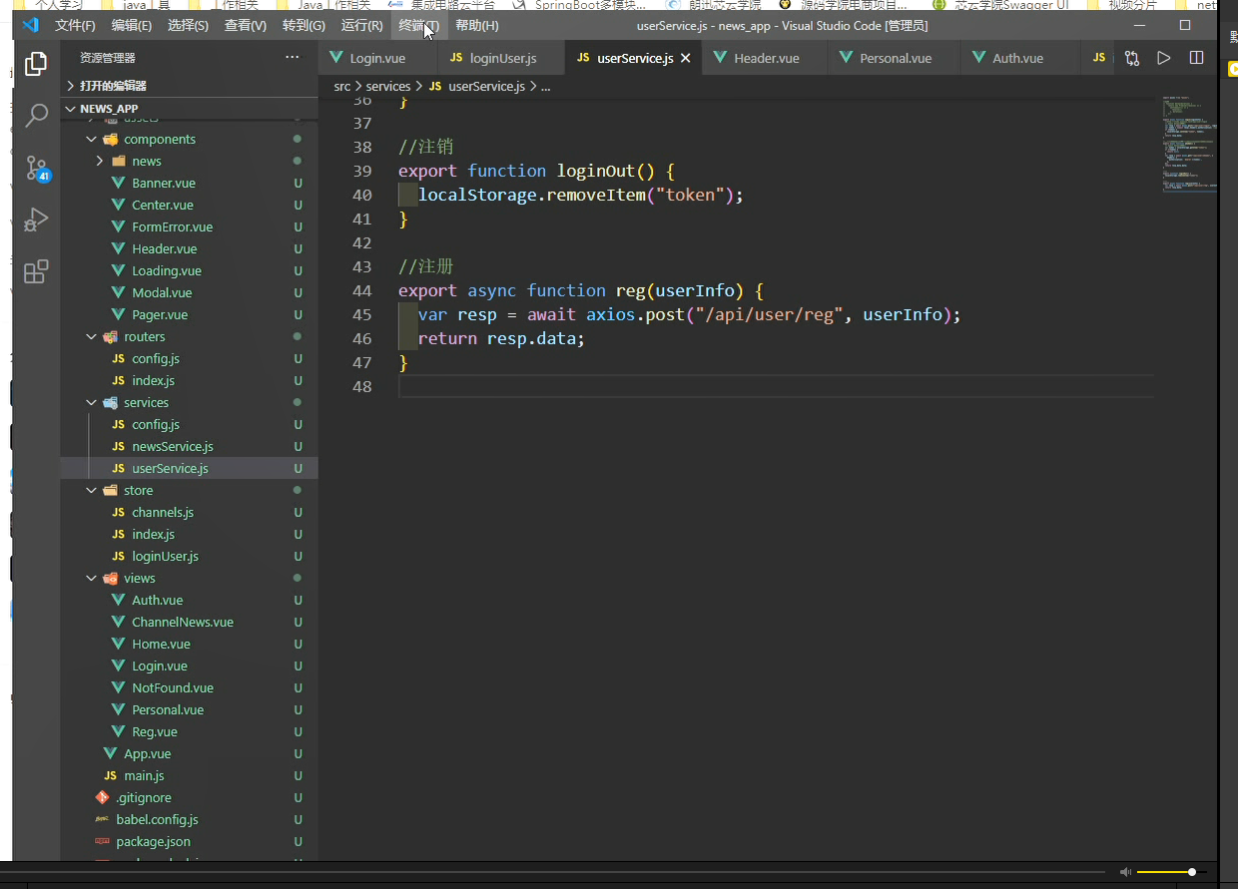Click the services breadcrumb segment
The image size is (1238, 889).
tap(387, 87)
